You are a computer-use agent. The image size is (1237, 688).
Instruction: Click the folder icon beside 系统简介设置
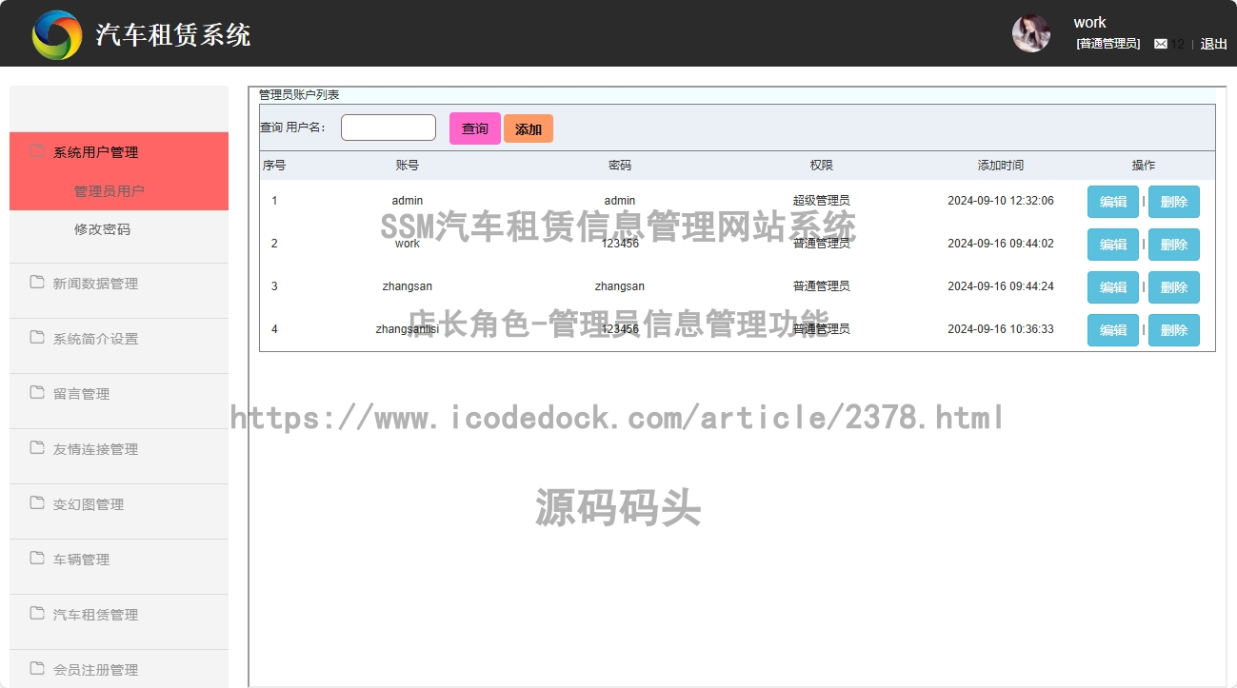pos(37,337)
